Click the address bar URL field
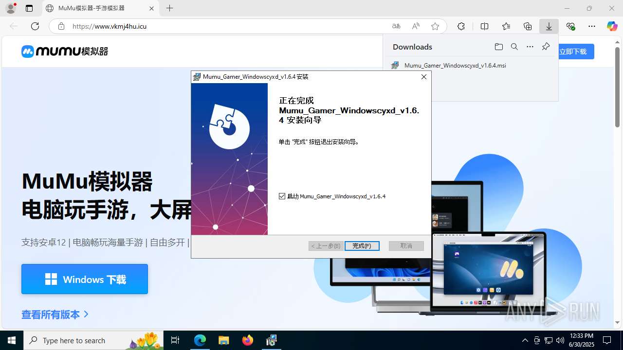This screenshot has height=350, width=623. pos(229,26)
